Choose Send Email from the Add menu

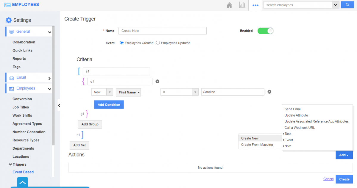[293, 109]
